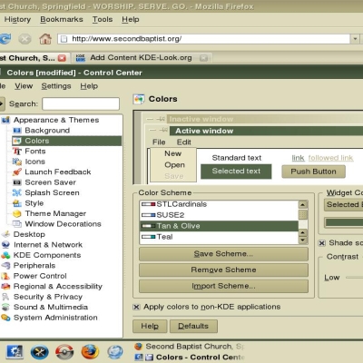Click Standard text in preview

(237, 158)
